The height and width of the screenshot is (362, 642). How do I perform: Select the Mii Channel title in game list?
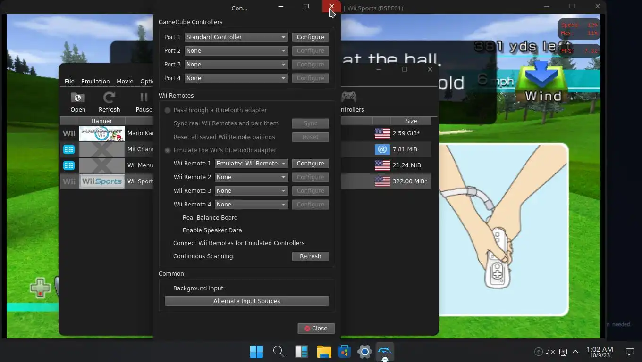(140, 149)
